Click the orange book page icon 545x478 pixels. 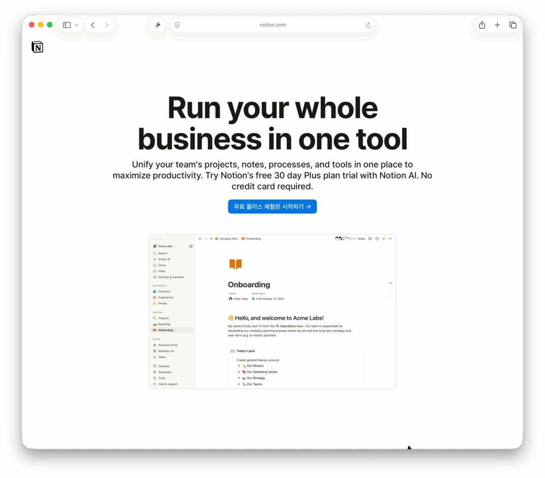point(235,264)
